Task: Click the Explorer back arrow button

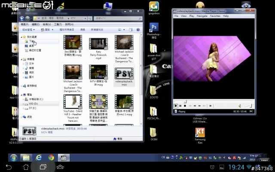Action: click(x=22, y=18)
